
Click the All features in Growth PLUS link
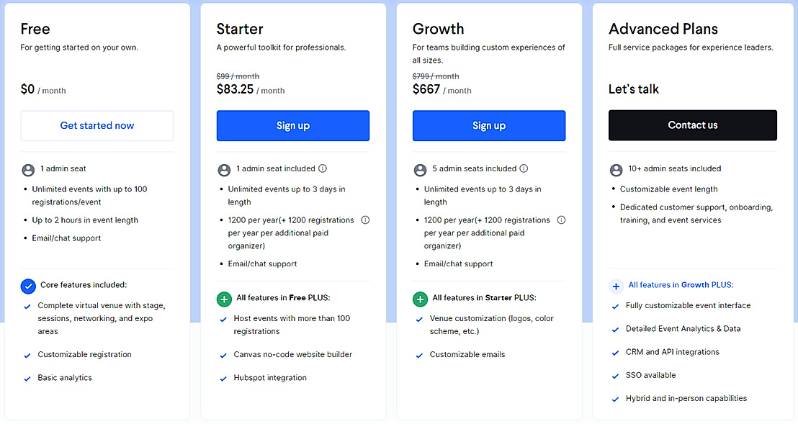(x=681, y=285)
